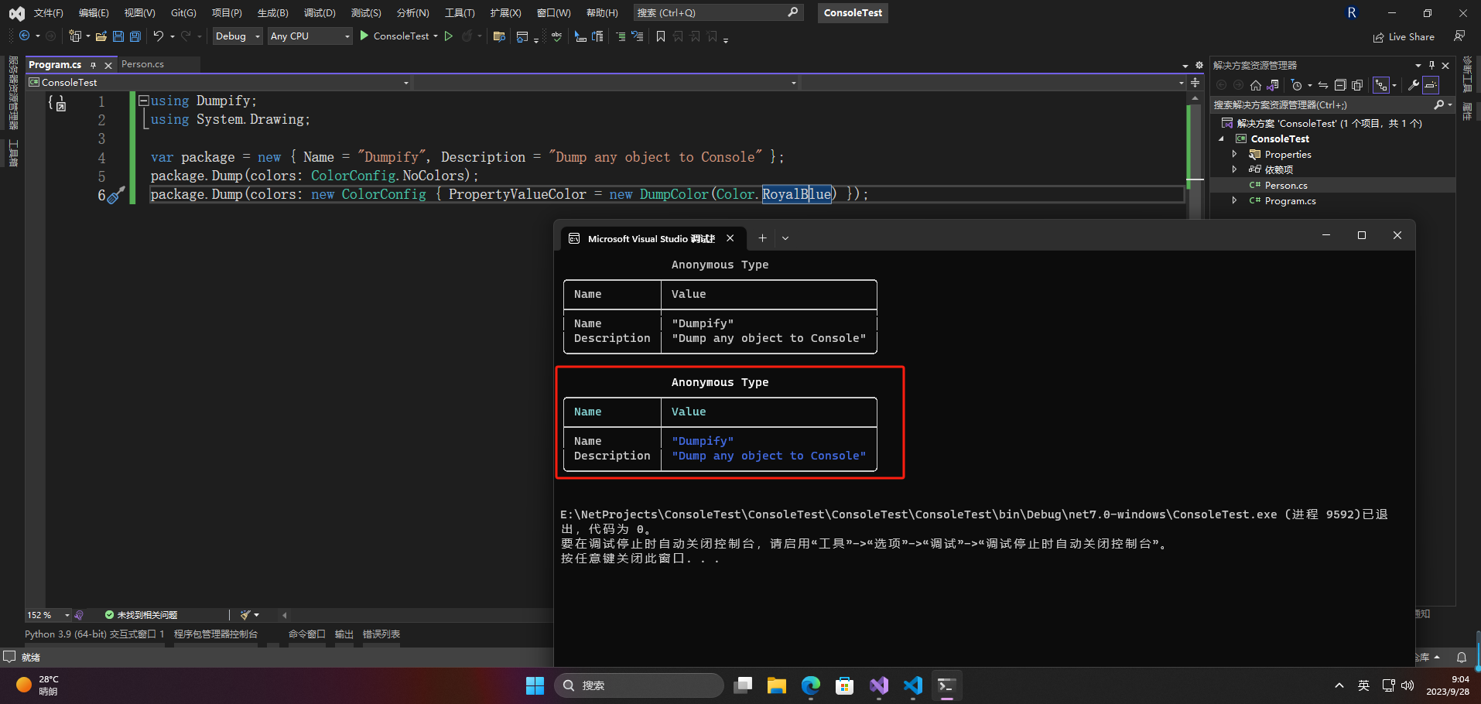1481x704 pixels.
Task: Open the 文件(F) menu
Action: 49,13
